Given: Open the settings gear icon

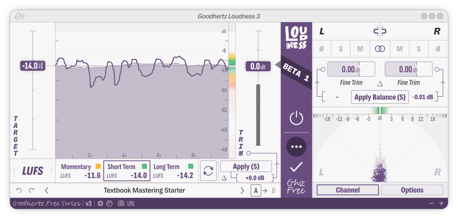Looking at the screenshot, I should tap(100, 204).
